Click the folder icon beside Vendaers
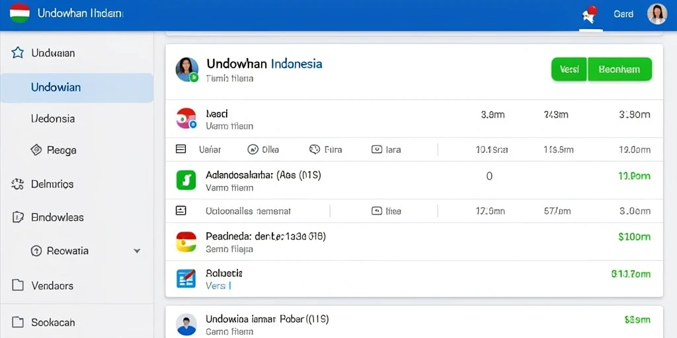 tap(17, 285)
